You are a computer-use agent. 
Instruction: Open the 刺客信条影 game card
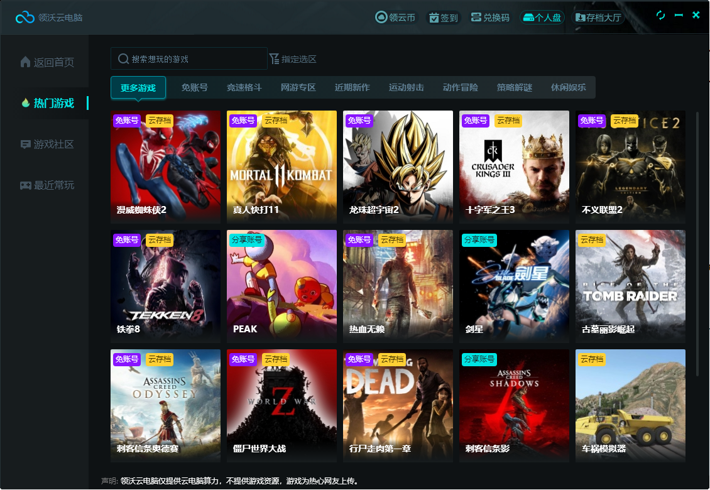tap(514, 406)
